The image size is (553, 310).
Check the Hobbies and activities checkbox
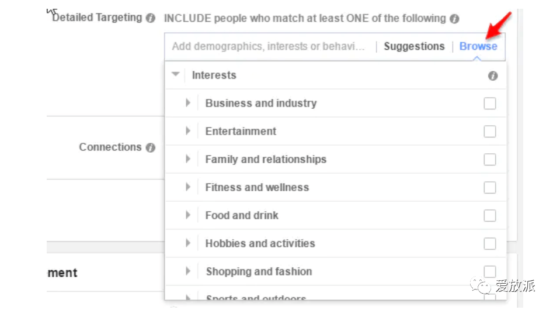coord(490,244)
